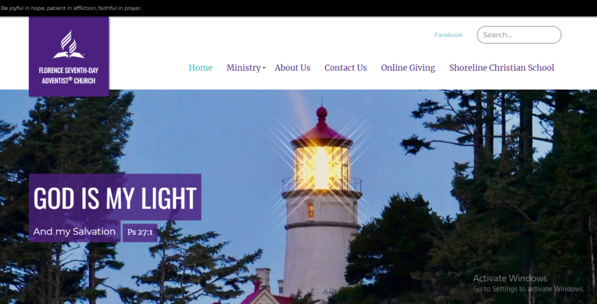
Task: Open the Facebook link
Action: tap(448, 34)
